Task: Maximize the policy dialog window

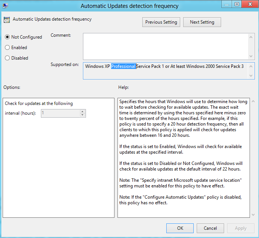Action: tap(237, 4)
